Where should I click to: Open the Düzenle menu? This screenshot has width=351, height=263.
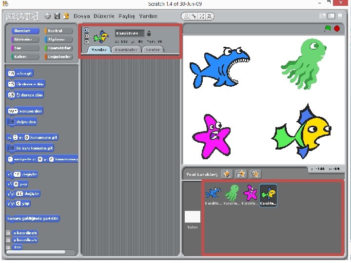click(104, 17)
